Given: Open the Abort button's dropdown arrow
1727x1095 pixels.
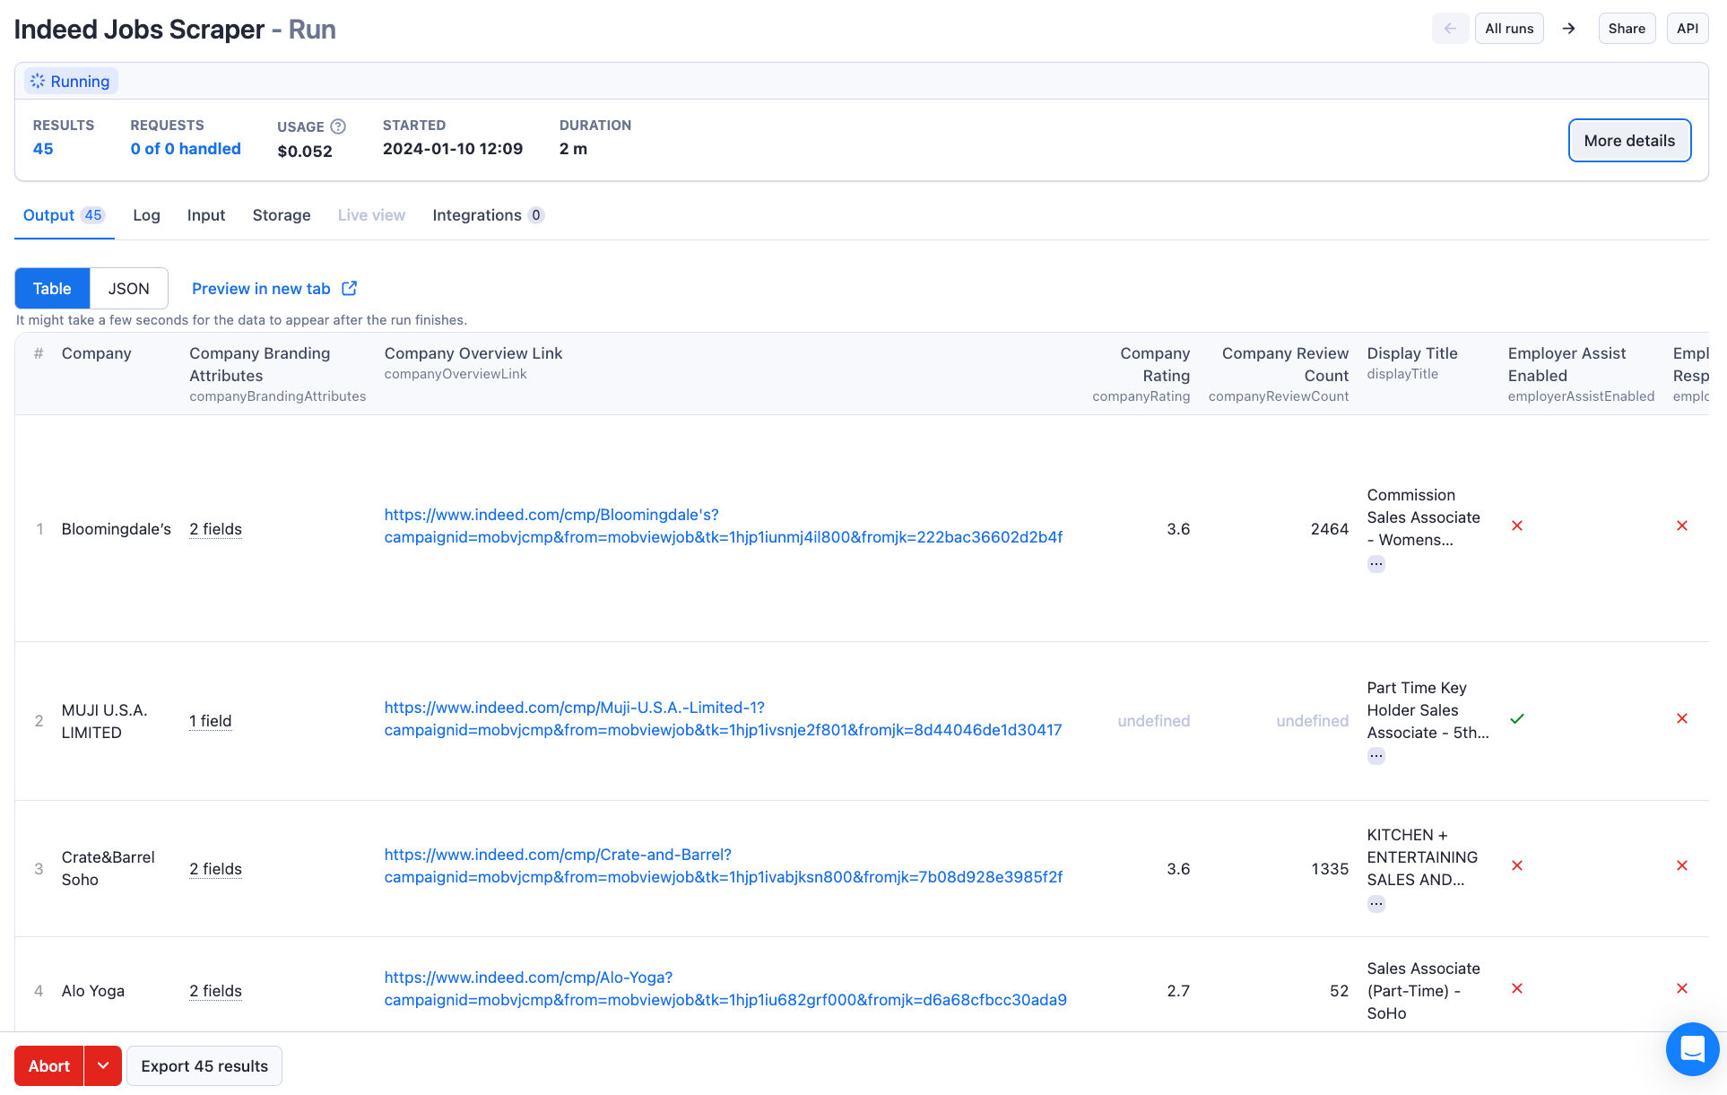Looking at the screenshot, I should tap(103, 1065).
